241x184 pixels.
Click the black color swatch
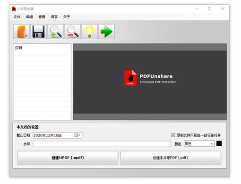coord(219,143)
